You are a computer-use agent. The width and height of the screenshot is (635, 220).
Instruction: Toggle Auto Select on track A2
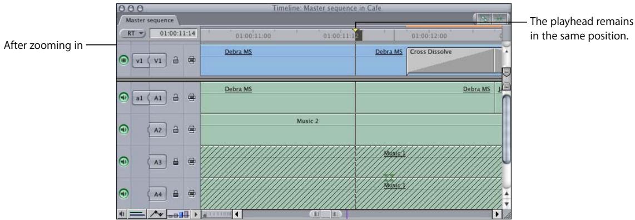point(191,129)
